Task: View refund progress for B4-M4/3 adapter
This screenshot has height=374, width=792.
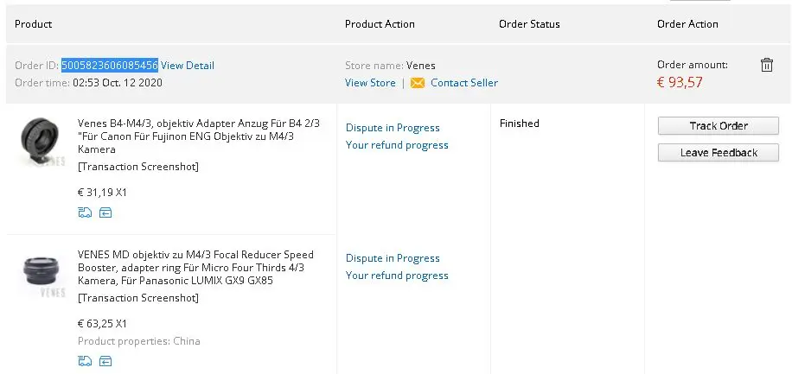Action: tap(397, 145)
